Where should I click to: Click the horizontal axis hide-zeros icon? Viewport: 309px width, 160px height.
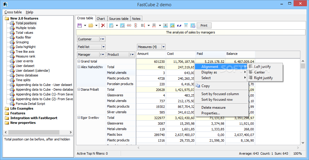click(x=129, y=25)
